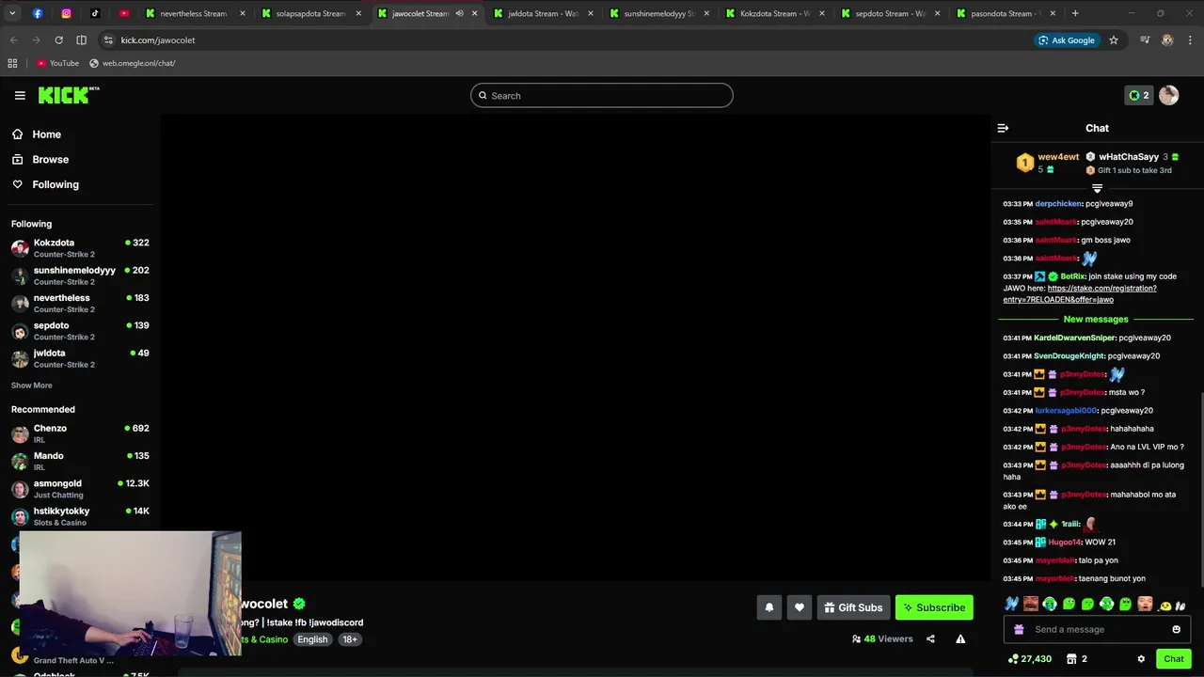
Task: Open the emoji picker in message box
Action: 1176,630
